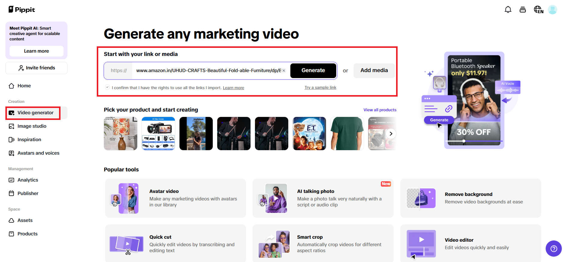The height and width of the screenshot is (262, 563).
Task: Click the Video editor illustration
Action: (x=421, y=244)
